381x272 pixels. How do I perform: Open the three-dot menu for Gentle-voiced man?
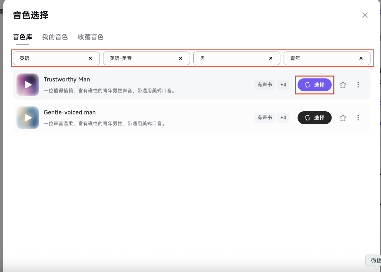pyautogui.click(x=358, y=118)
